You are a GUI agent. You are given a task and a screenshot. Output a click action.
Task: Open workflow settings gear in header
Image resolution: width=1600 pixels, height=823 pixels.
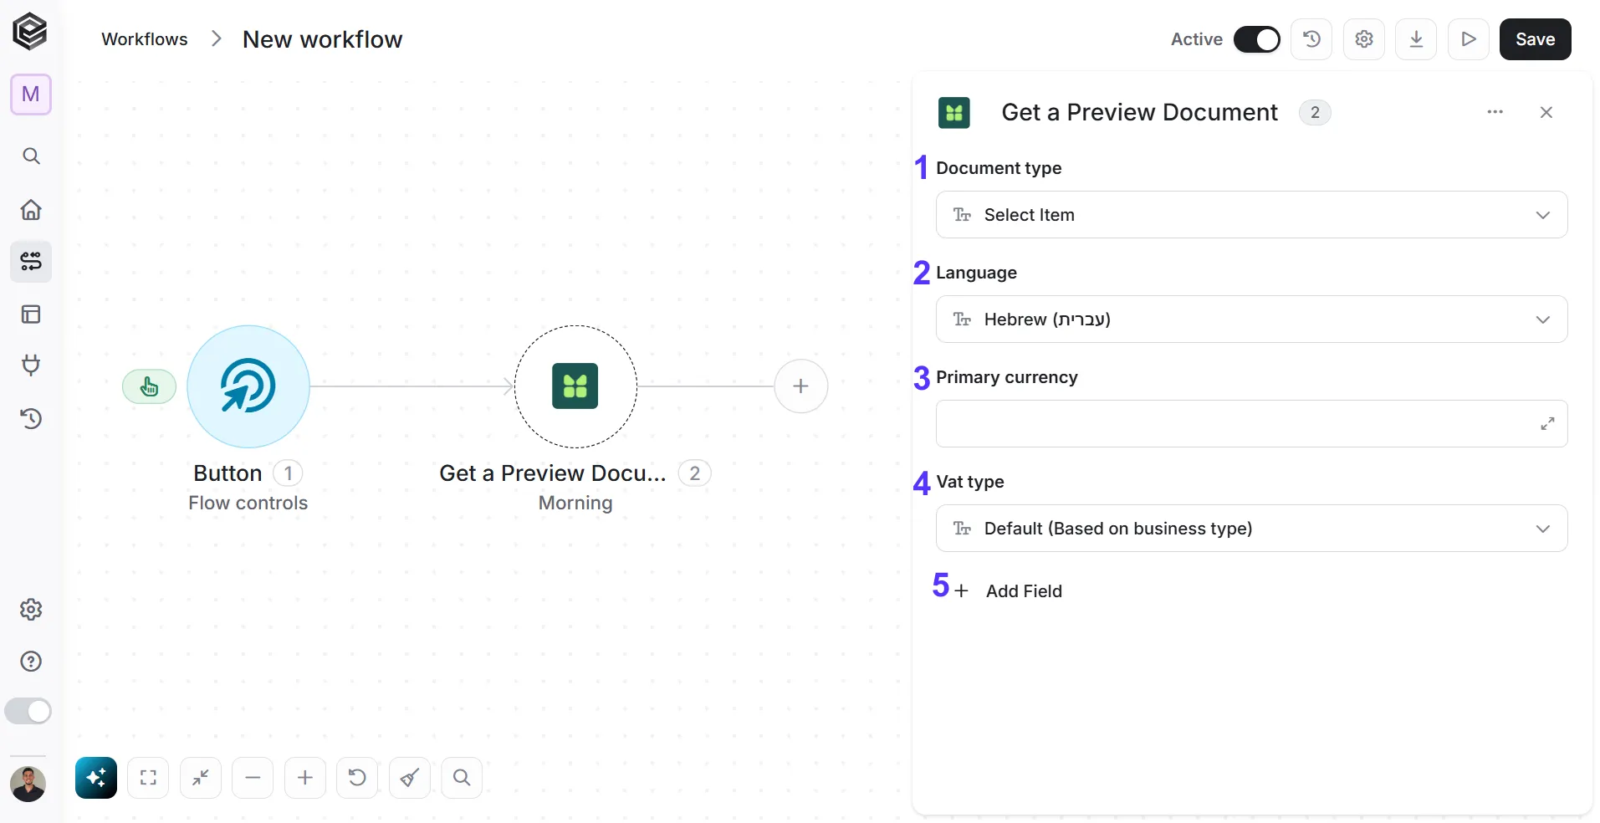click(x=1364, y=39)
